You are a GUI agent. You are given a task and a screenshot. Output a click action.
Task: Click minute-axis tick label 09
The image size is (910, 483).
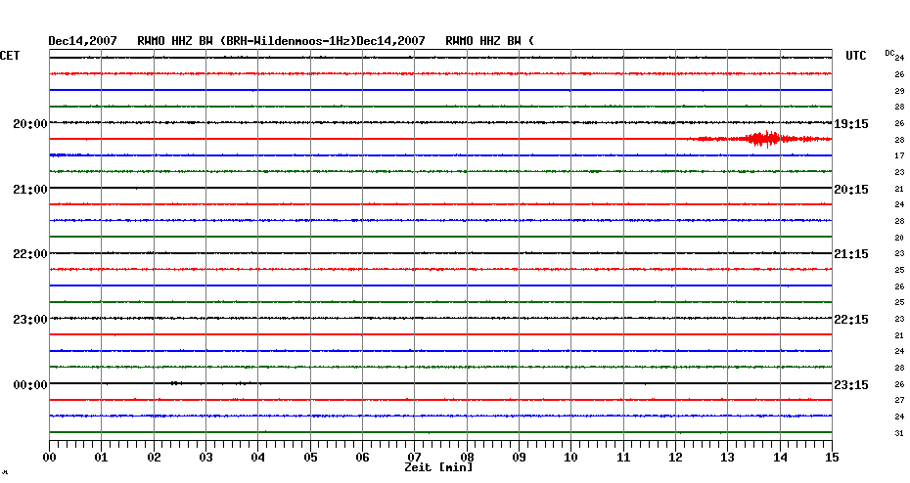(x=520, y=458)
